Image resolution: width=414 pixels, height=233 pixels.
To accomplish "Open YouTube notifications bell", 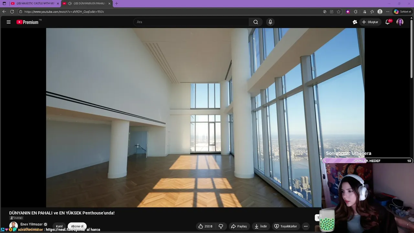I will coord(388,22).
